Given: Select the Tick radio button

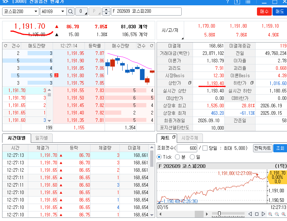Looking at the screenshot, I should point(159,157).
